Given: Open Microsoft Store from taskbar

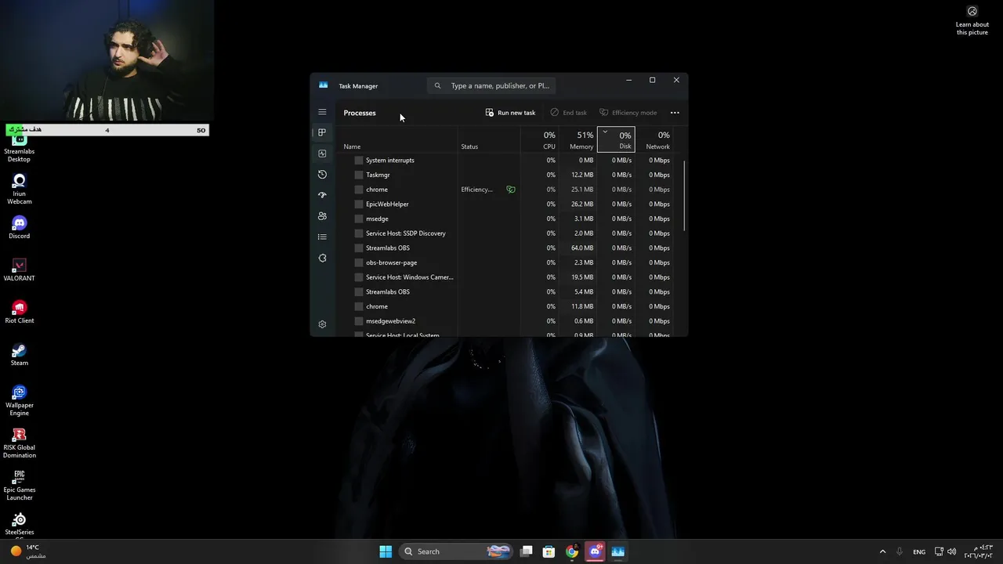Looking at the screenshot, I should (549, 551).
